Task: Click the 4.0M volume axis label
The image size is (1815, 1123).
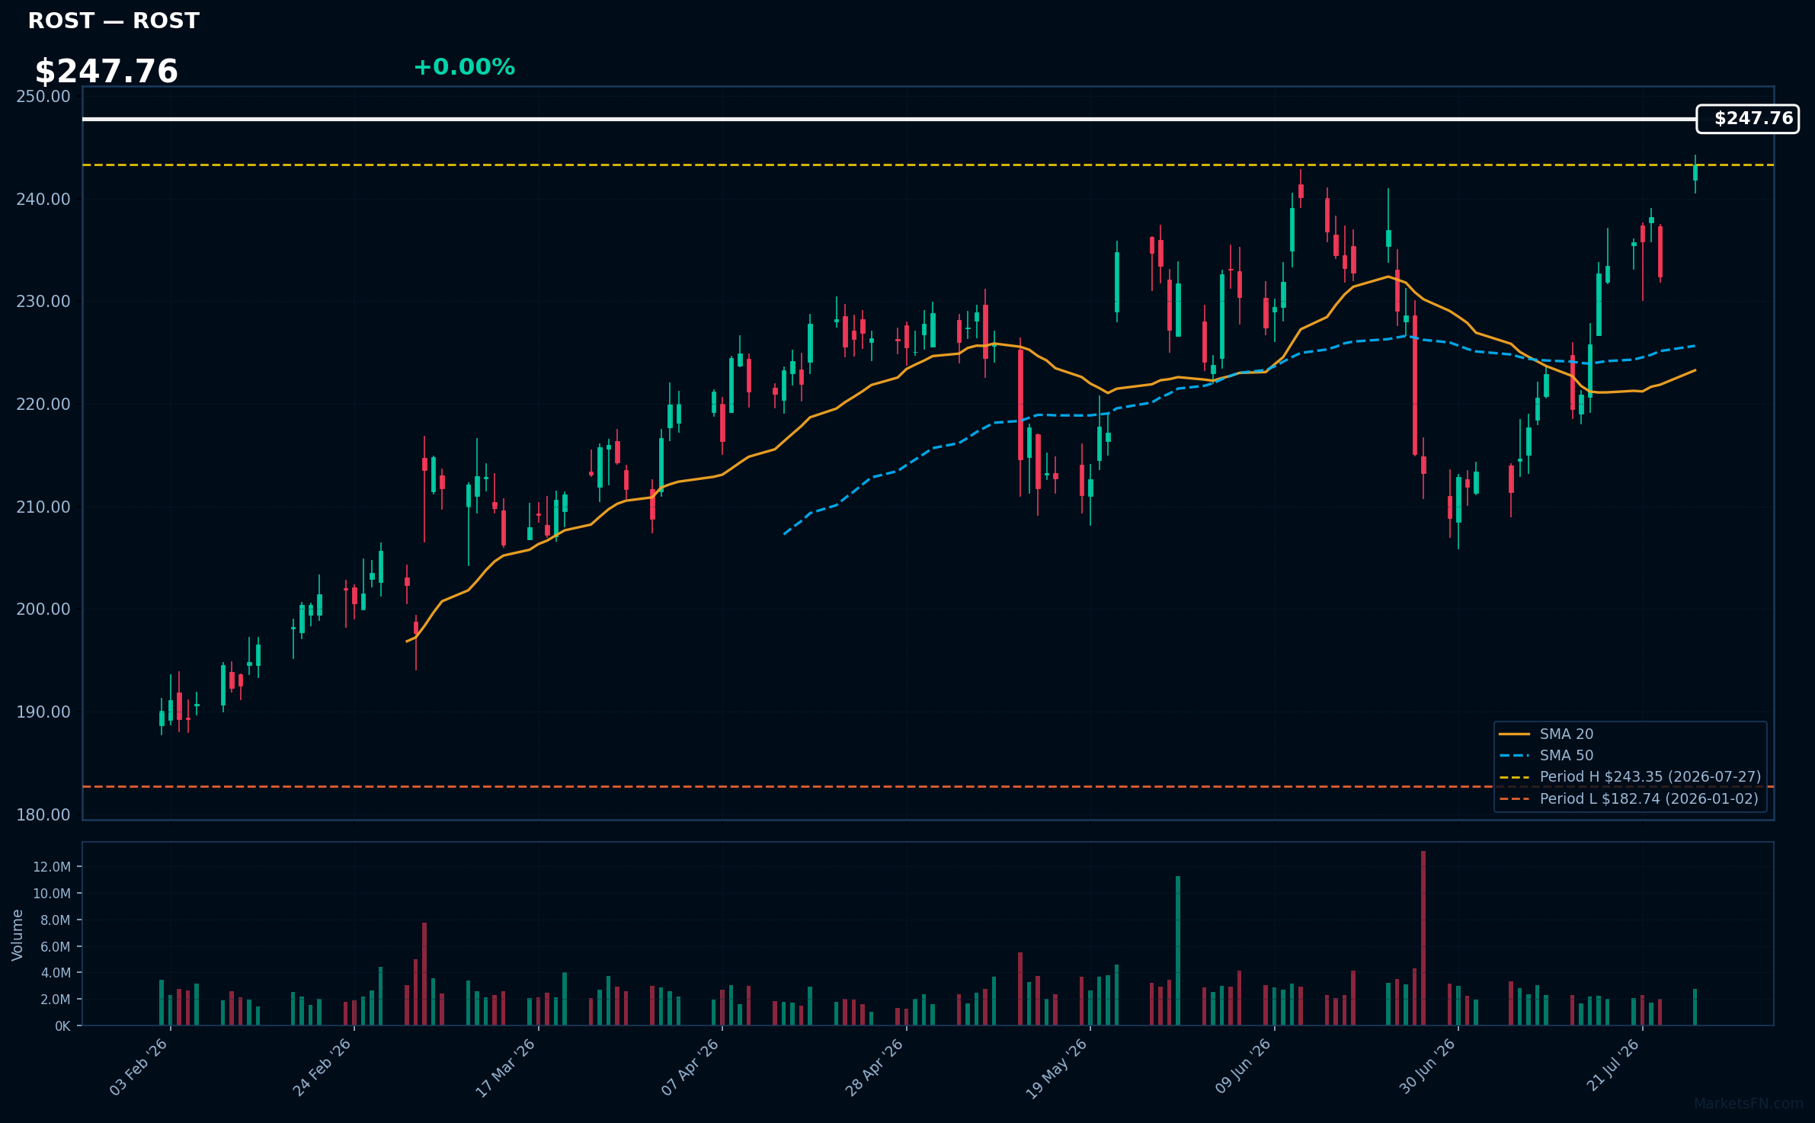Action: (56, 973)
